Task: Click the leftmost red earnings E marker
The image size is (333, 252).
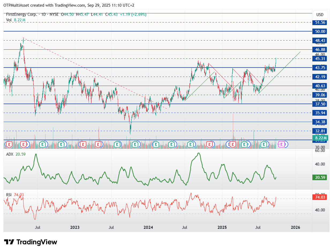Action: (x=10, y=145)
